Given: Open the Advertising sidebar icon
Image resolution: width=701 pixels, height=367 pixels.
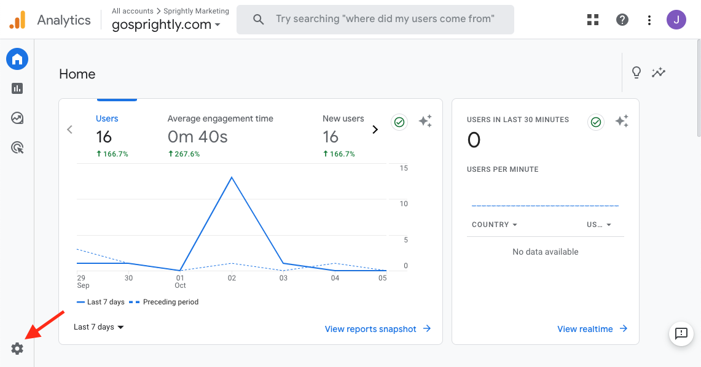Looking at the screenshot, I should tap(17, 148).
